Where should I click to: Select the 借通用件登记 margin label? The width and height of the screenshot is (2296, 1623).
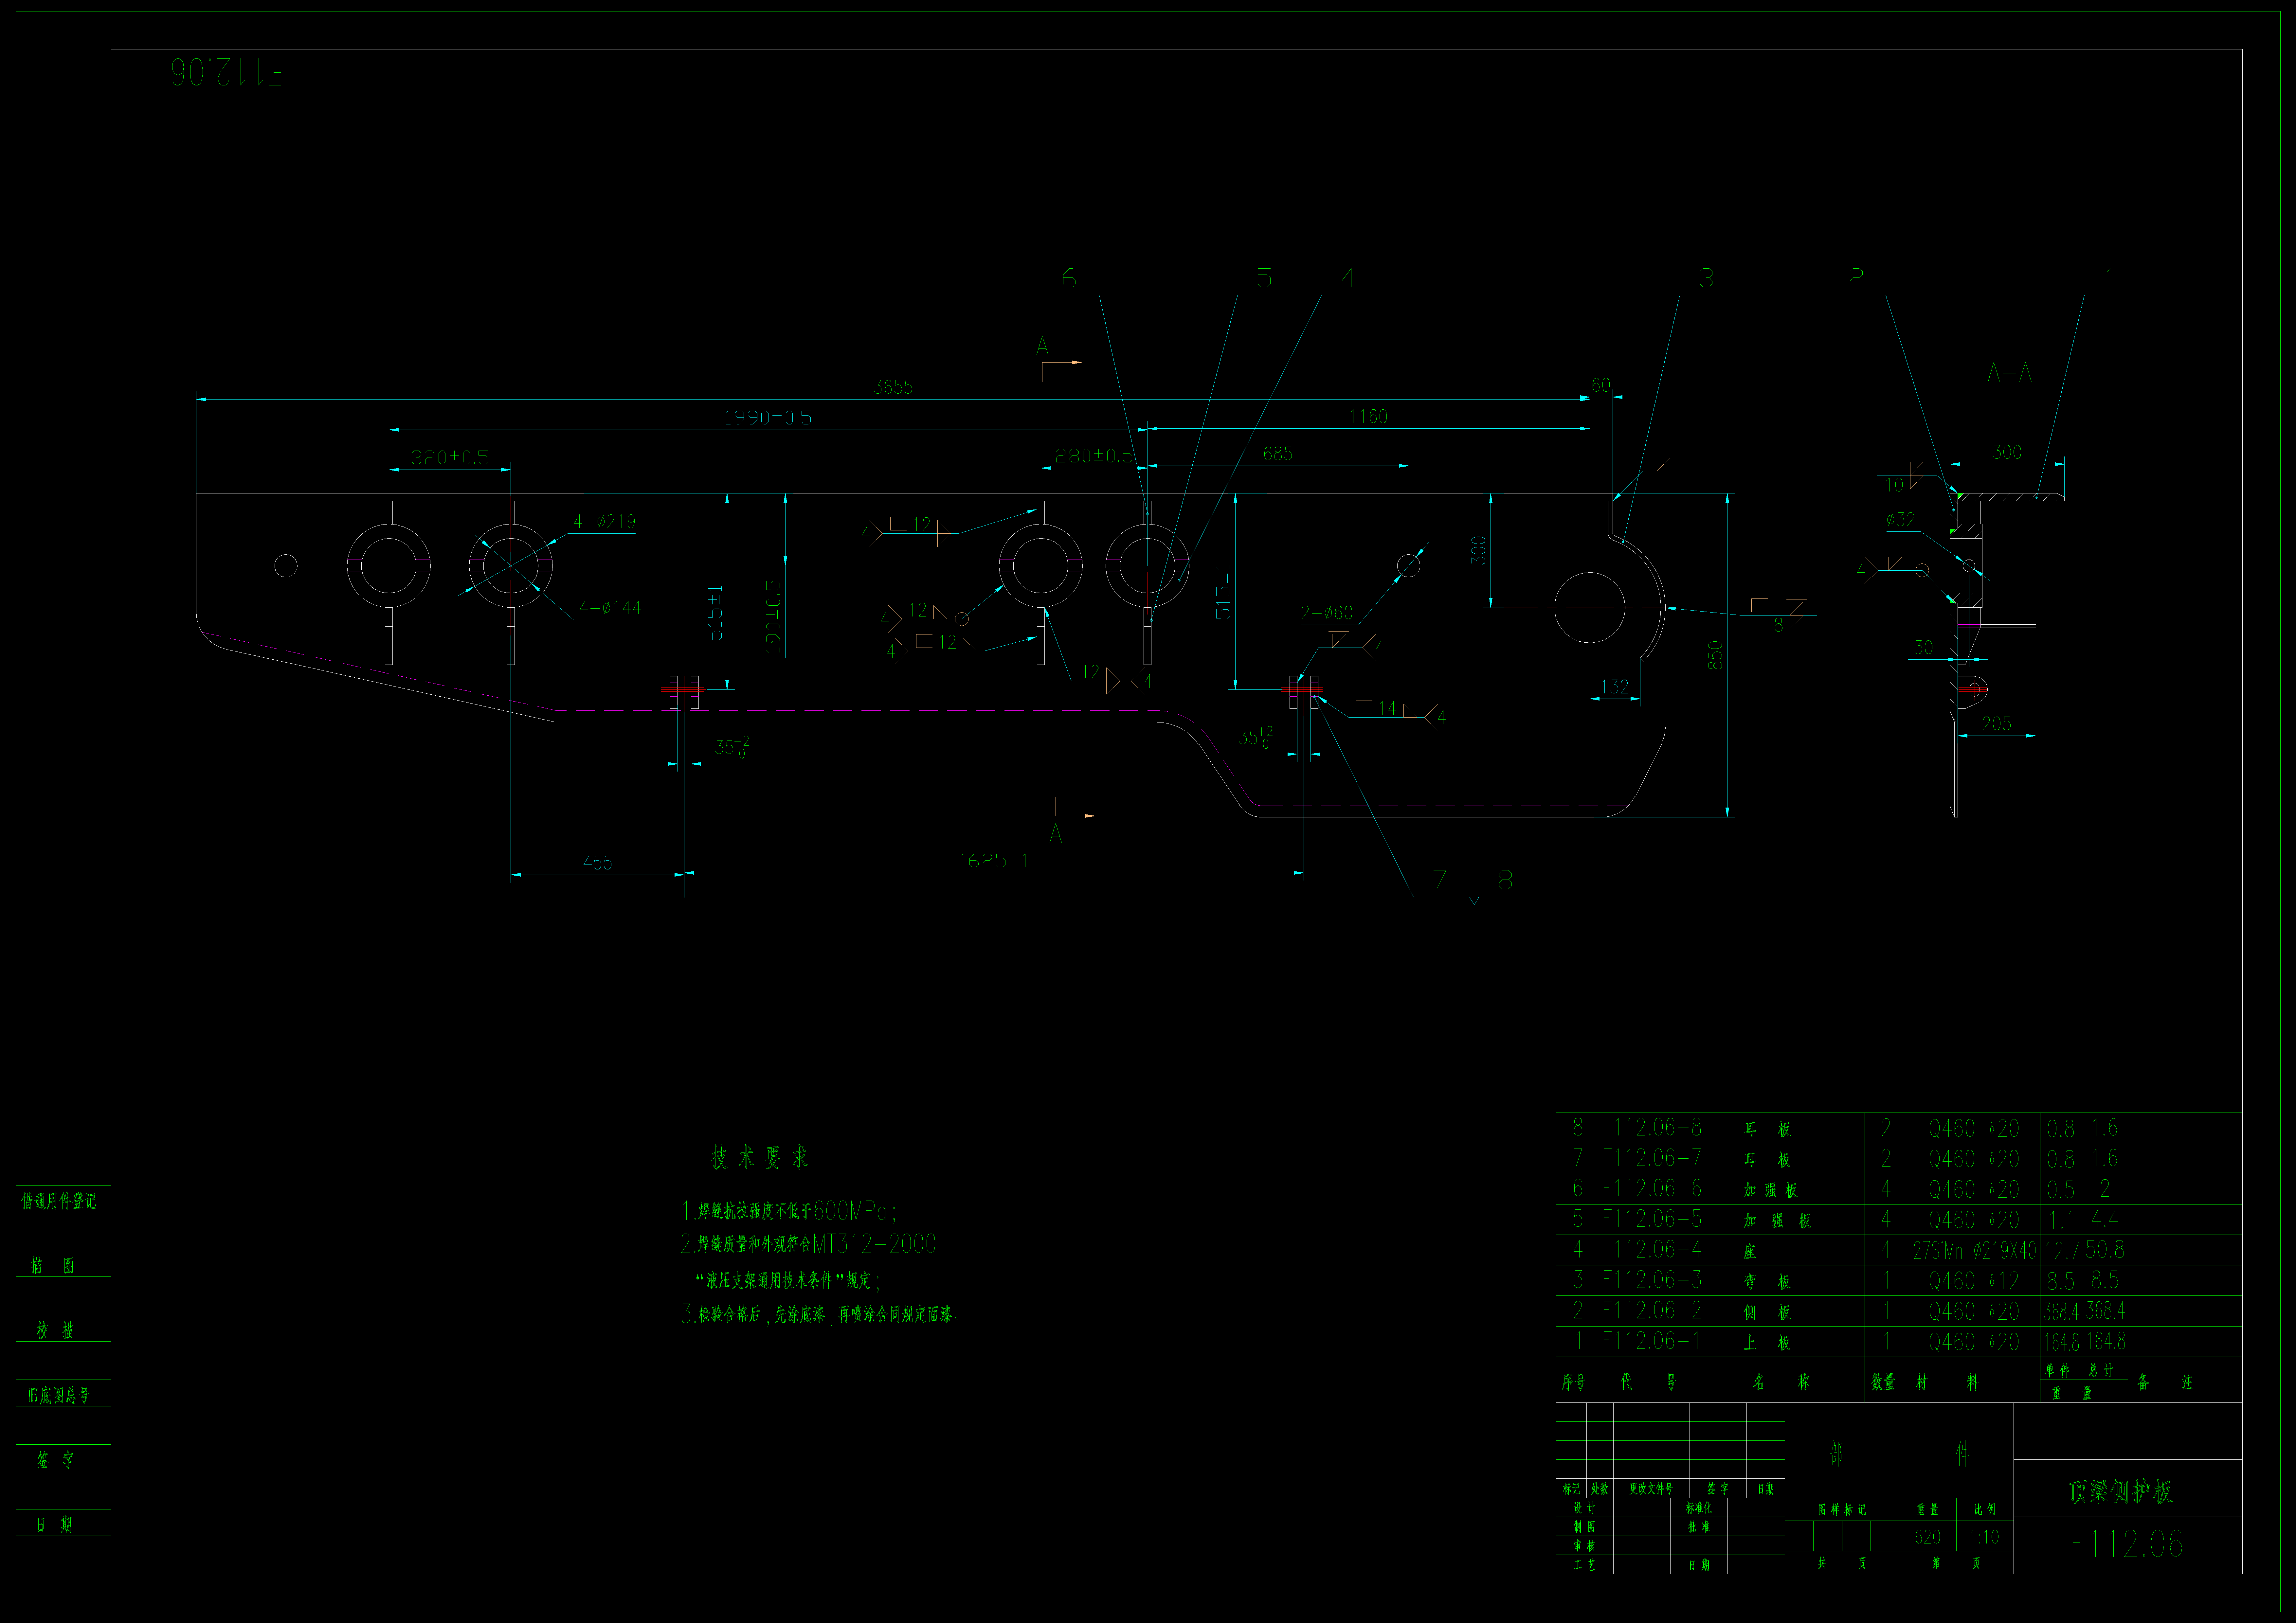click(59, 1201)
